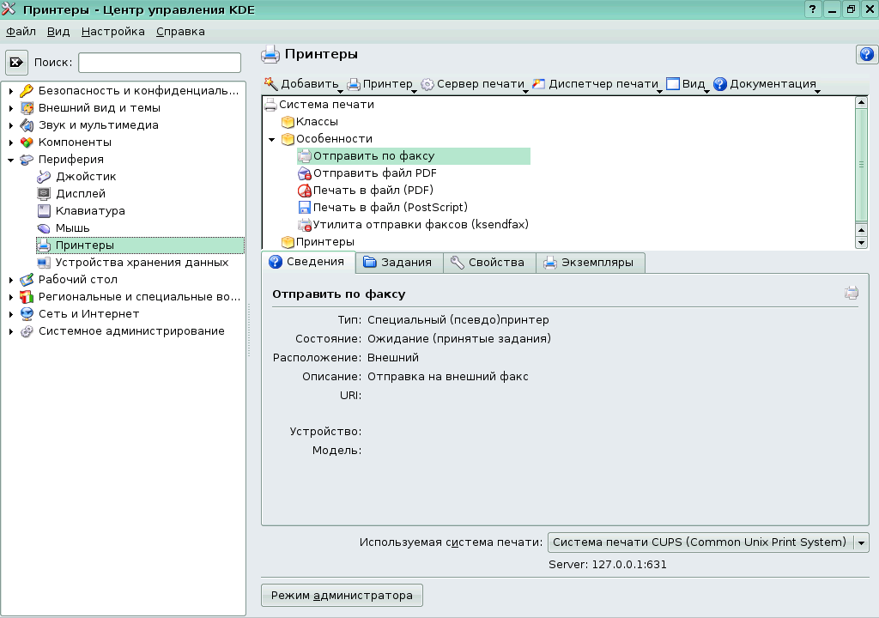Click the Режим администратора button
Image resolution: width=879 pixels, height=618 pixels.
342,596
